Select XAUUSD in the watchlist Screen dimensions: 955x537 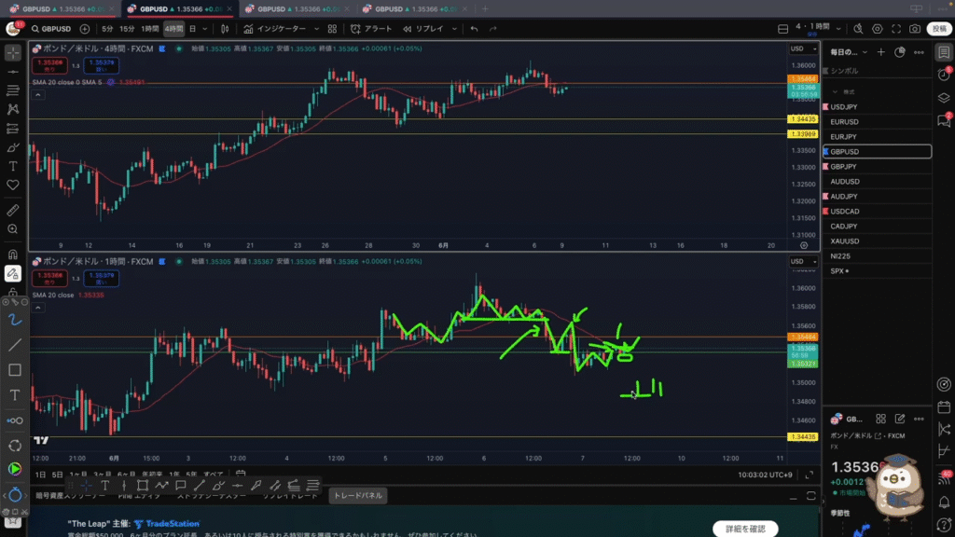click(x=877, y=241)
